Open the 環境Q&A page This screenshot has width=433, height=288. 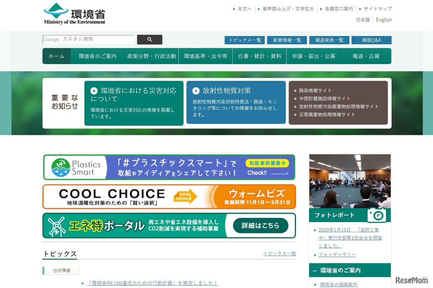pos(372,40)
